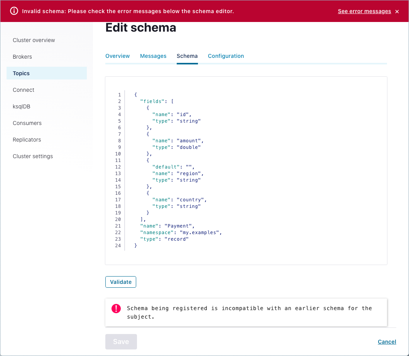
Task: Open the Configuration tab
Action: pos(226,56)
